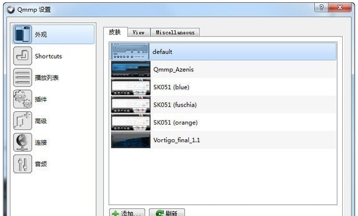Click the '高级' label in sidebar
Screen dimensions: 358x216
tap(41, 121)
